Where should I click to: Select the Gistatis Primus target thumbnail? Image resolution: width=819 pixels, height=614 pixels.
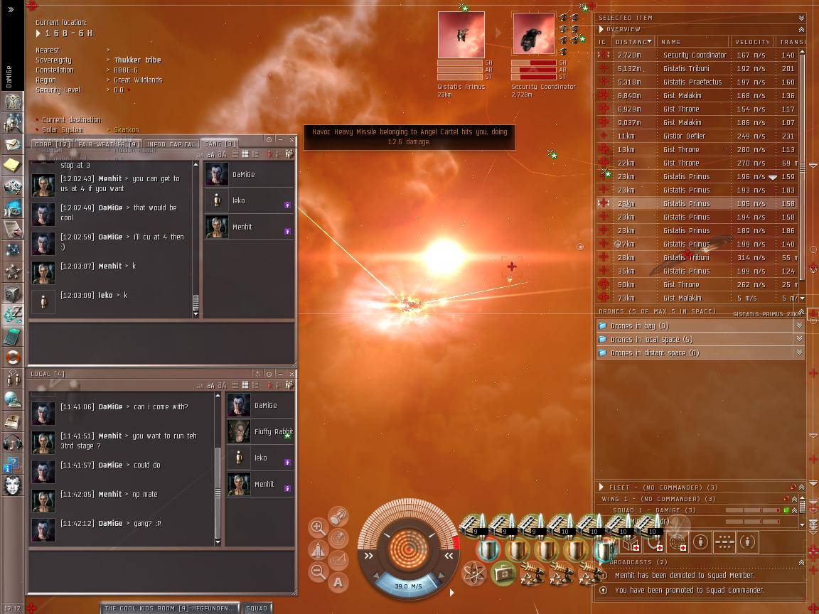(461, 34)
